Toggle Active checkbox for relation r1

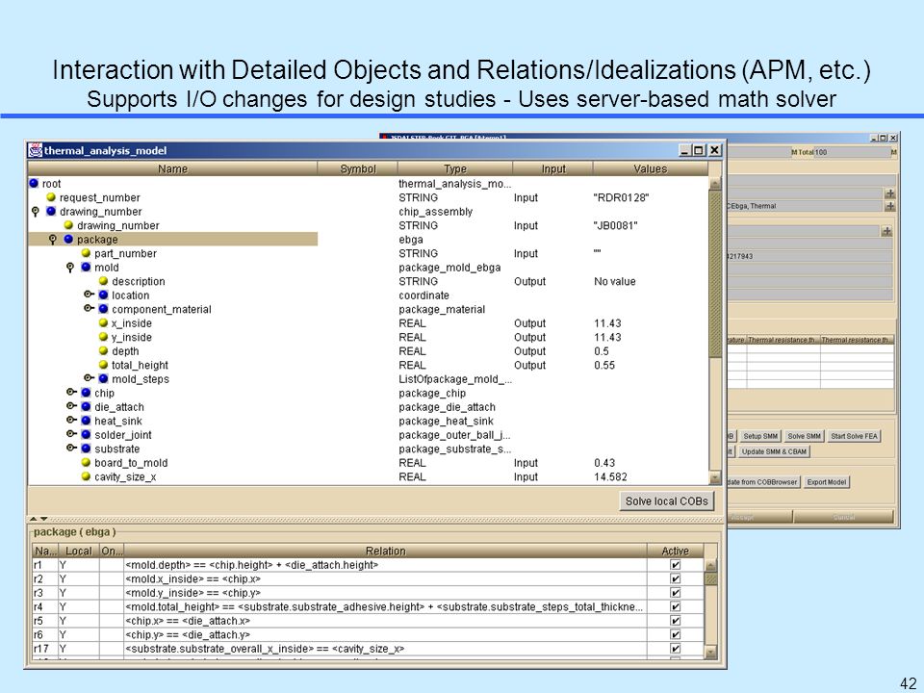pyautogui.click(x=676, y=565)
